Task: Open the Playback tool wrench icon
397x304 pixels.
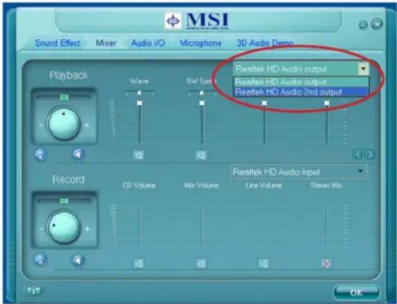Action: [41, 155]
